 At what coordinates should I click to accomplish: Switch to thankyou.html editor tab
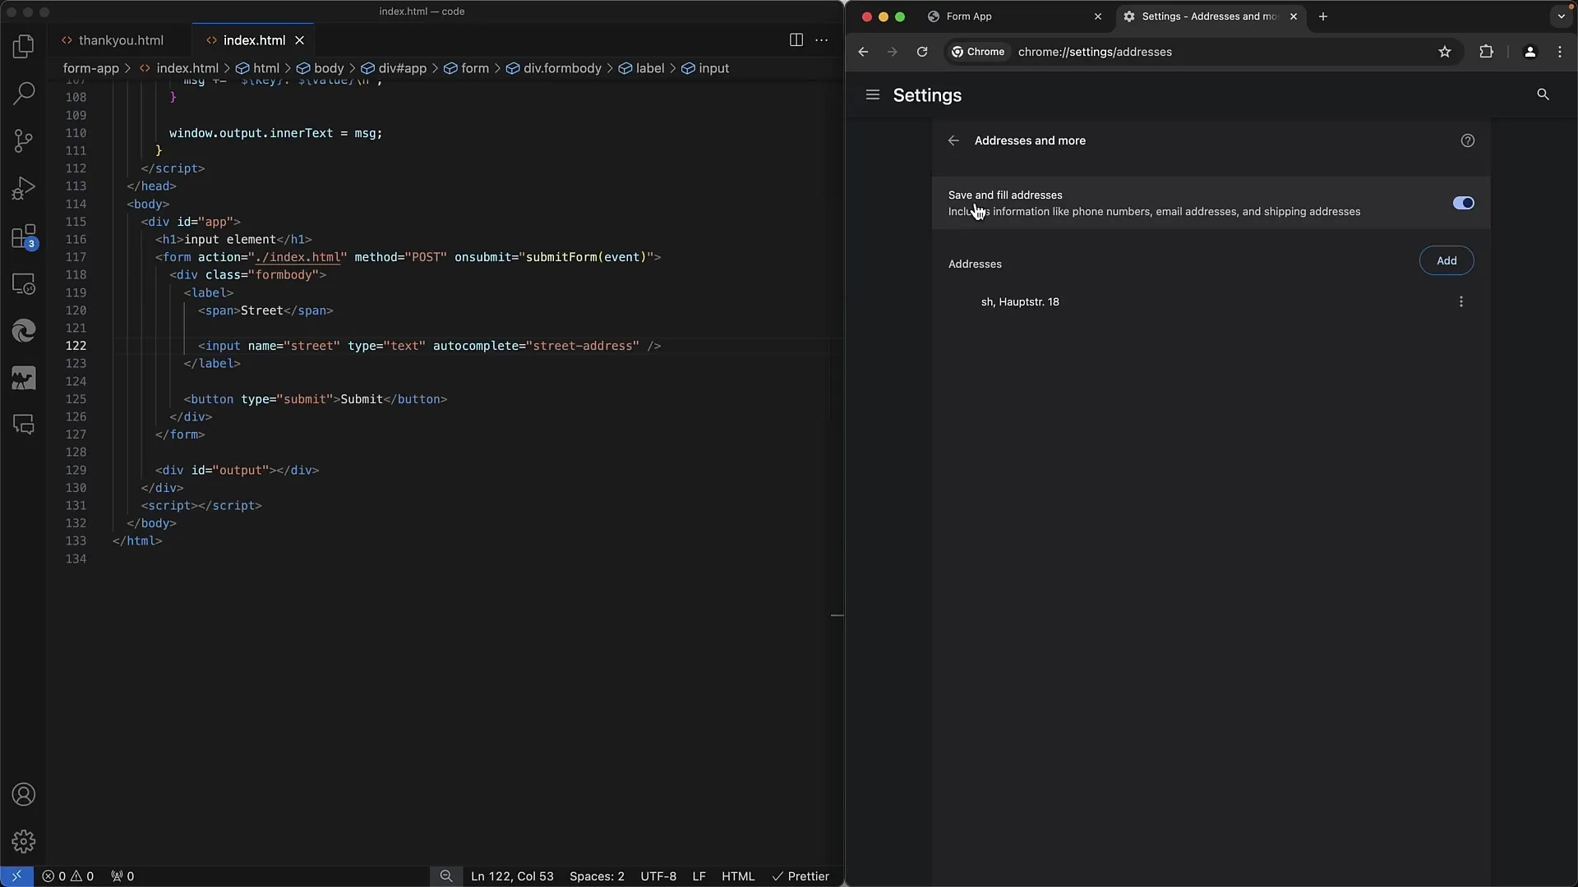(121, 40)
